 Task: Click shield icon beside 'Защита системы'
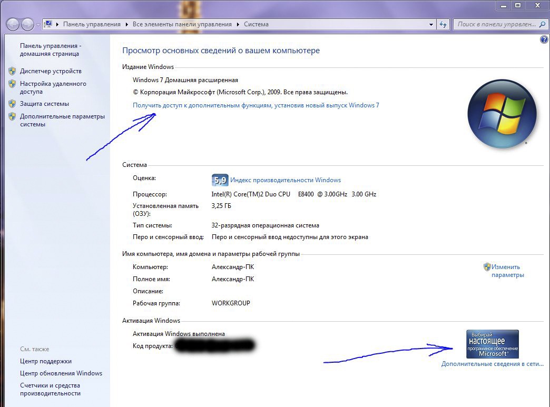[x=12, y=104]
